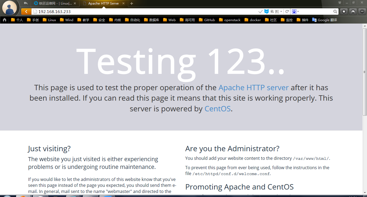The image size is (367, 197).
Task: Open the 插件 bookmark folder
Action: tap(303, 20)
